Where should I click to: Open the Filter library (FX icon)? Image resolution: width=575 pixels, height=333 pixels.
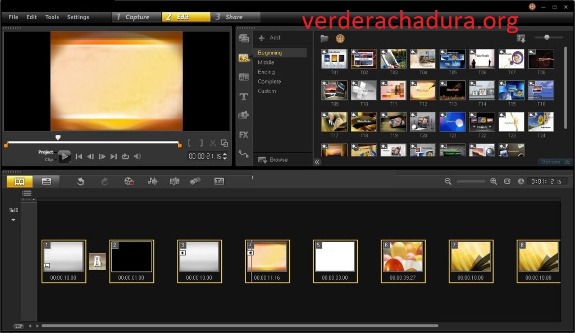tap(244, 135)
